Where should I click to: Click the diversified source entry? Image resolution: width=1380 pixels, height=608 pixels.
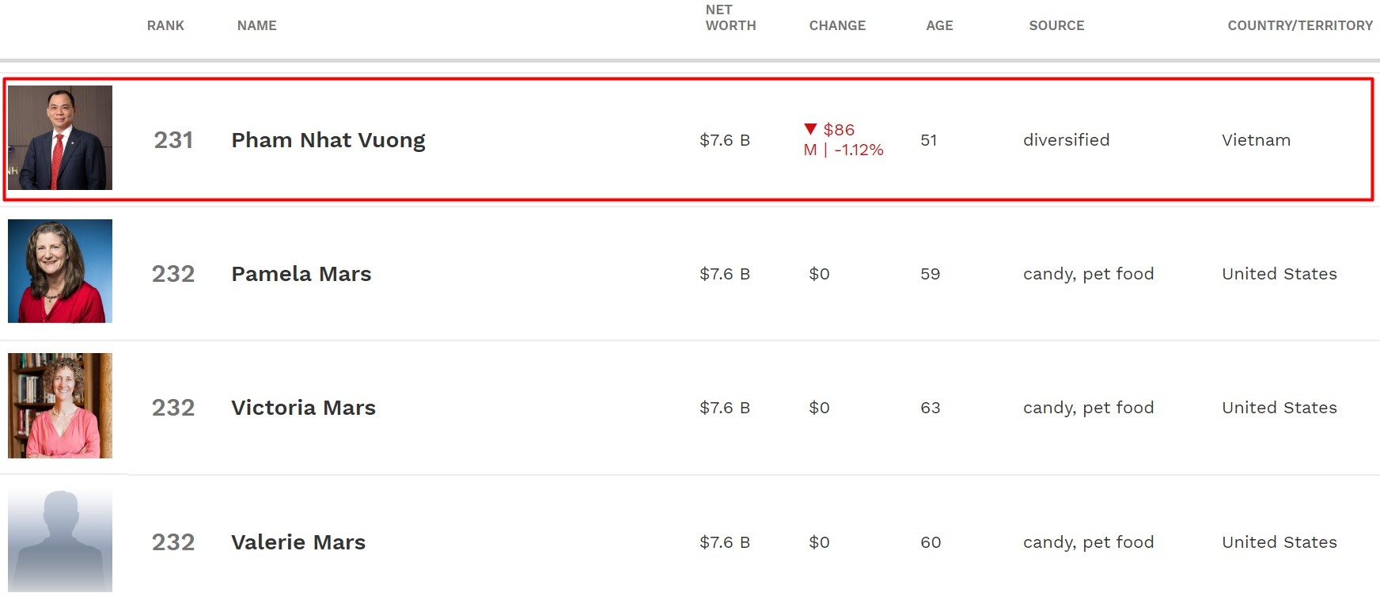[x=1066, y=140]
